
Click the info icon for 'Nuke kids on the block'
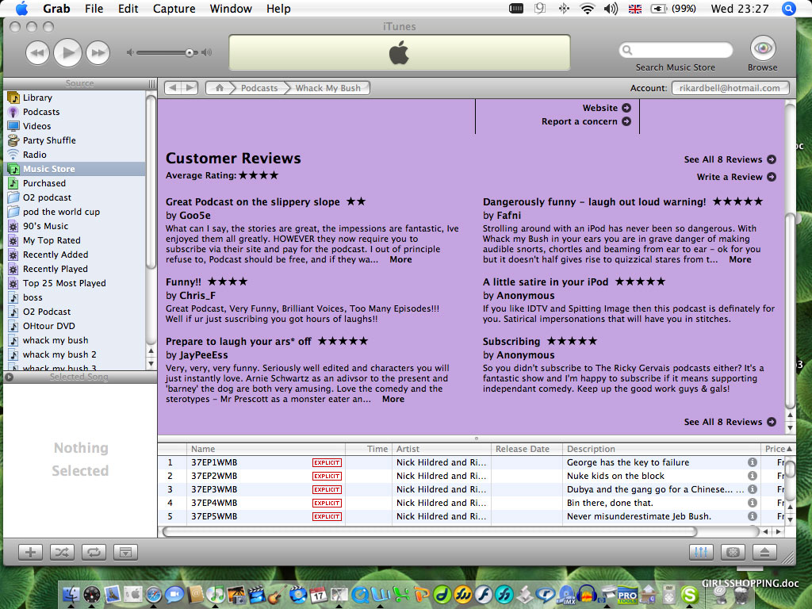753,476
